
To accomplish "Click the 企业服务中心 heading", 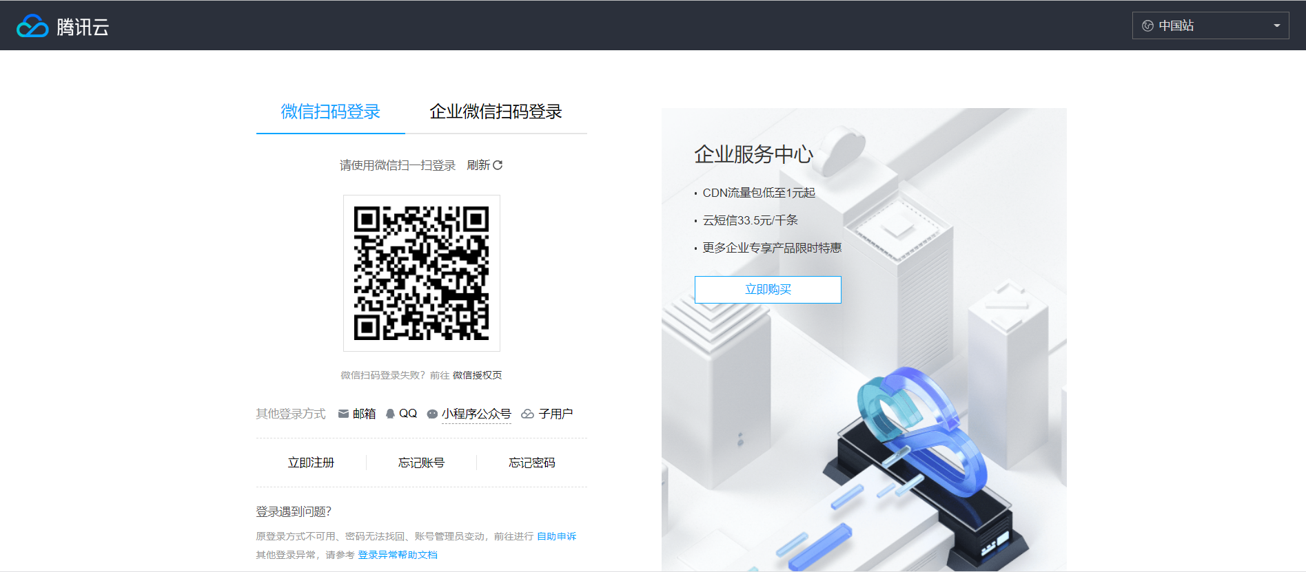I will pyautogui.click(x=754, y=154).
